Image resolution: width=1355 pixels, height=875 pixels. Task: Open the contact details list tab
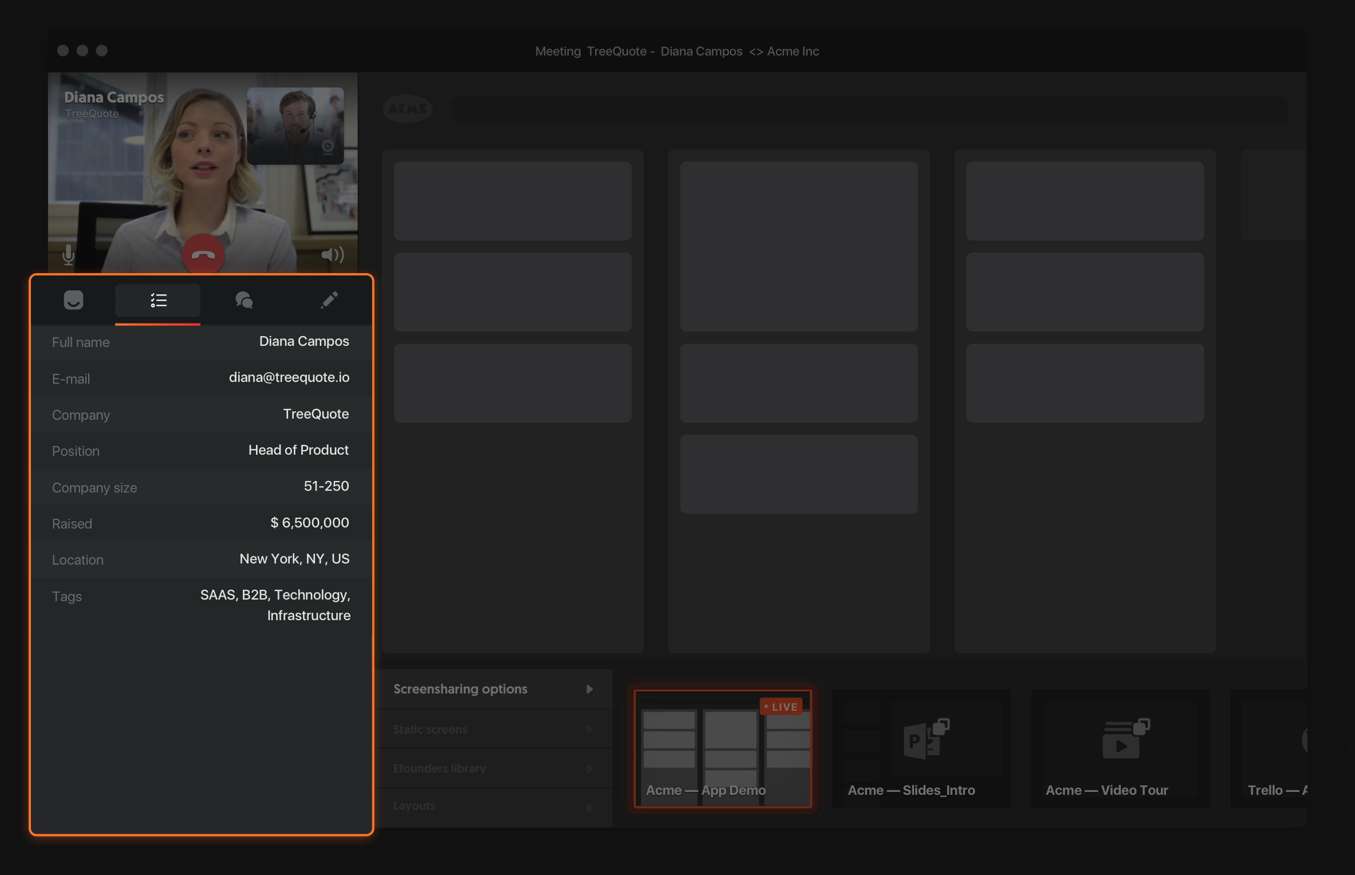[x=158, y=301]
